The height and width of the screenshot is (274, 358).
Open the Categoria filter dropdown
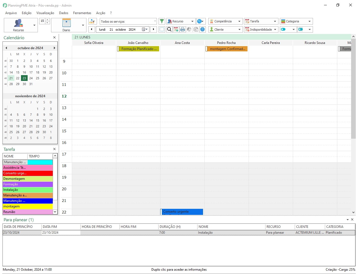[296, 21]
